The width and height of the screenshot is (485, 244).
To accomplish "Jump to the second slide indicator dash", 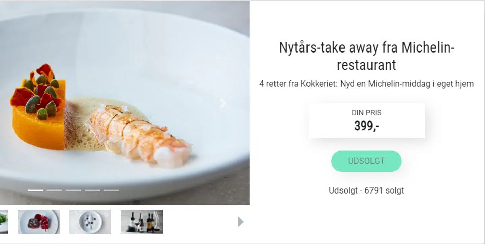I will tap(54, 190).
